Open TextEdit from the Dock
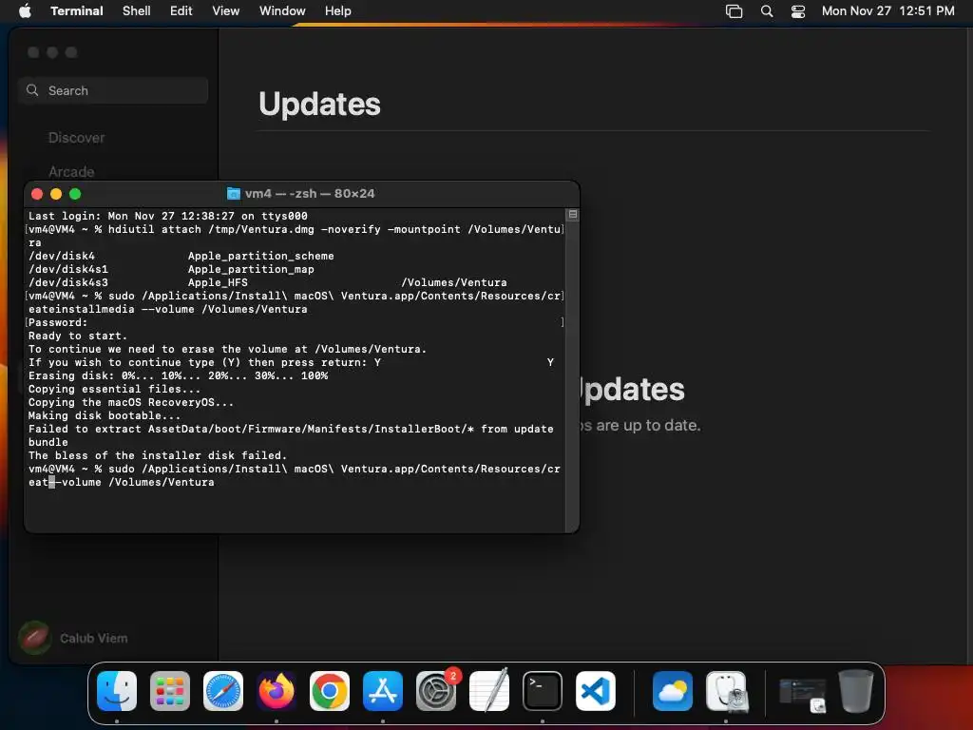973x730 pixels. (489, 690)
